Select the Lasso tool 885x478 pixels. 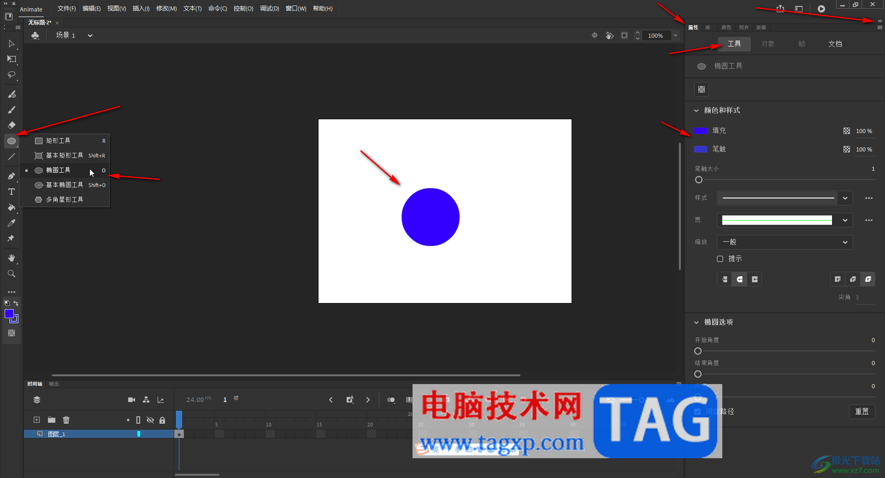pyautogui.click(x=12, y=75)
